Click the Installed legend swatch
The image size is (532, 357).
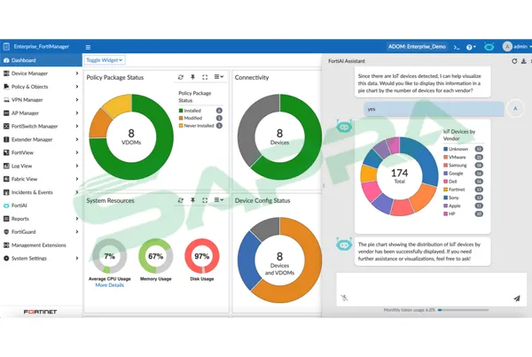pyautogui.click(x=181, y=111)
